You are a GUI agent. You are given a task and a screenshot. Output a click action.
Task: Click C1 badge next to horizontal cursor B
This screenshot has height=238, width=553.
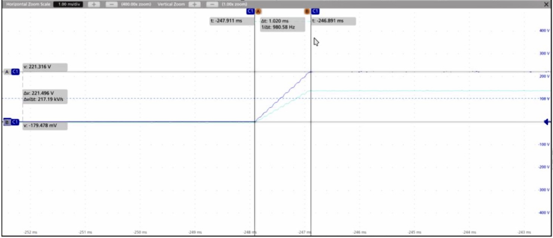click(x=15, y=122)
